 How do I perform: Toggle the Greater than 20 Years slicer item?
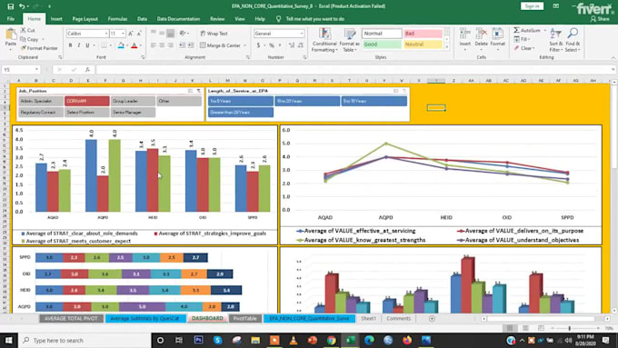241,113
